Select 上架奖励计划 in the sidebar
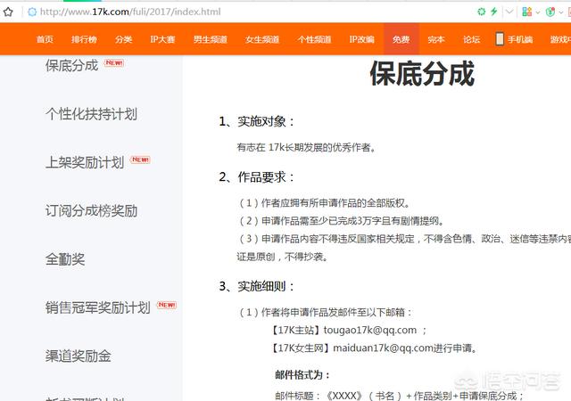Image resolution: width=571 pixels, height=401 pixels. (85, 162)
